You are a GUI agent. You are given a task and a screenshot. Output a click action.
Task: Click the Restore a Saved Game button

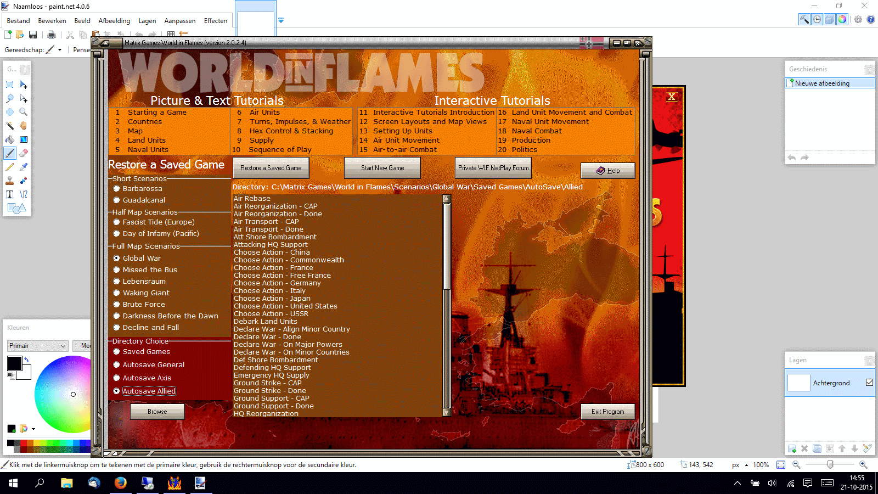pyautogui.click(x=271, y=168)
